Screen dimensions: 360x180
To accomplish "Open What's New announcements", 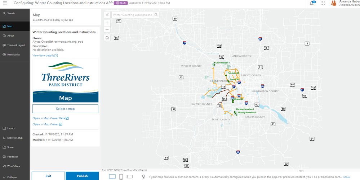I will pos(15,166).
